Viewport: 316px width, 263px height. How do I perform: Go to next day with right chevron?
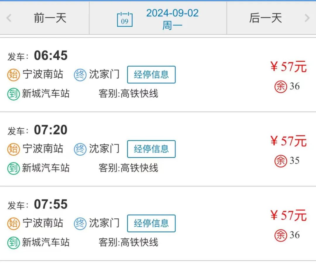(307, 18)
